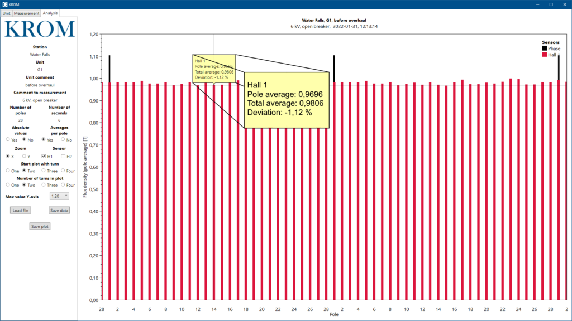The width and height of the screenshot is (572, 321).
Task: Set Absolute values to Yes
Action: (8, 139)
